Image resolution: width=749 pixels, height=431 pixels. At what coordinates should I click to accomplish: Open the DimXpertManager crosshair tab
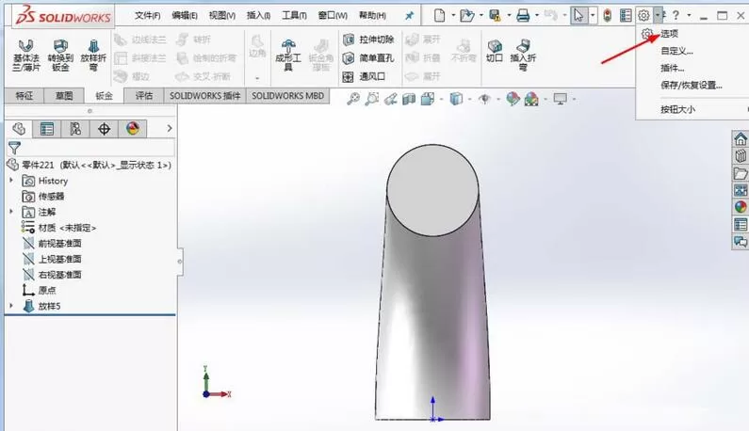[x=104, y=128]
